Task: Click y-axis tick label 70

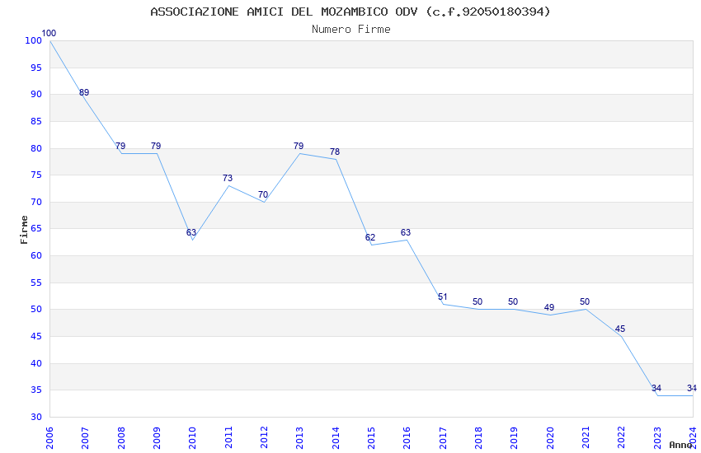Action: [36, 202]
